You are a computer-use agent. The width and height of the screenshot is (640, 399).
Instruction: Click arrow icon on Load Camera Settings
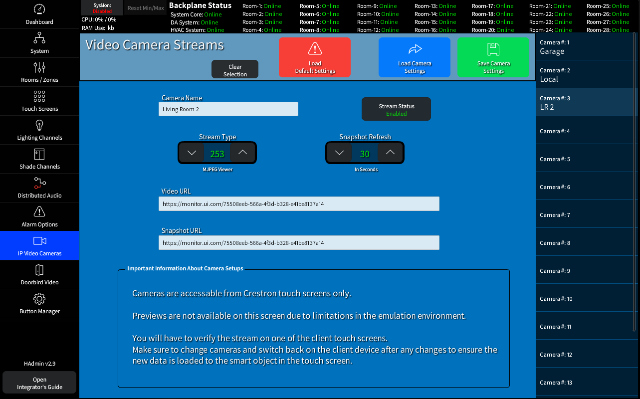415,48
